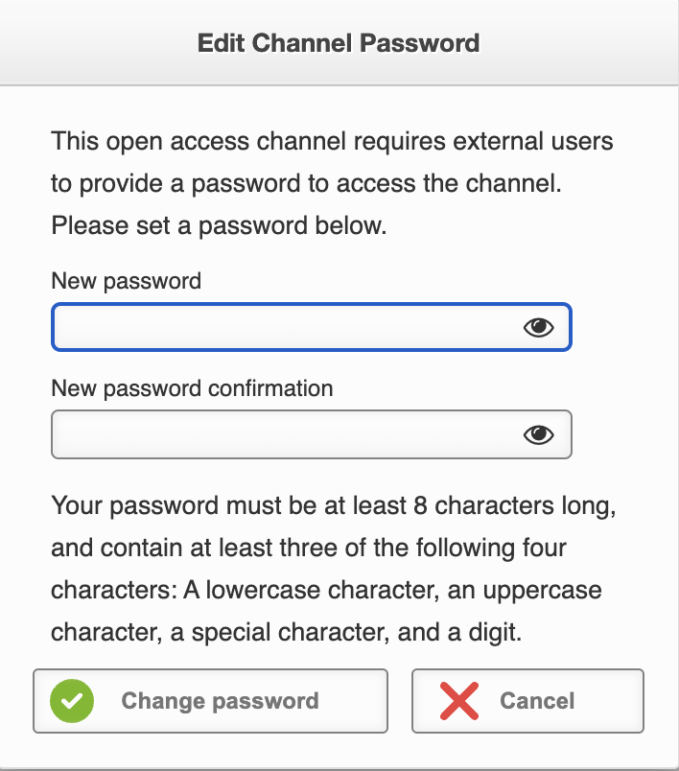Image resolution: width=679 pixels, height=771 pixels.
Task: Submit with the Change password button
Action: tap(210, 701)
